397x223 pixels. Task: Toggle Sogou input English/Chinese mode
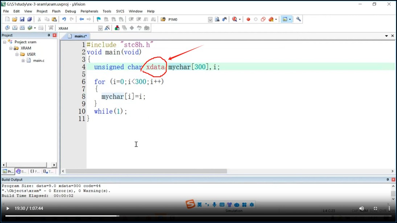pos(199,205)
